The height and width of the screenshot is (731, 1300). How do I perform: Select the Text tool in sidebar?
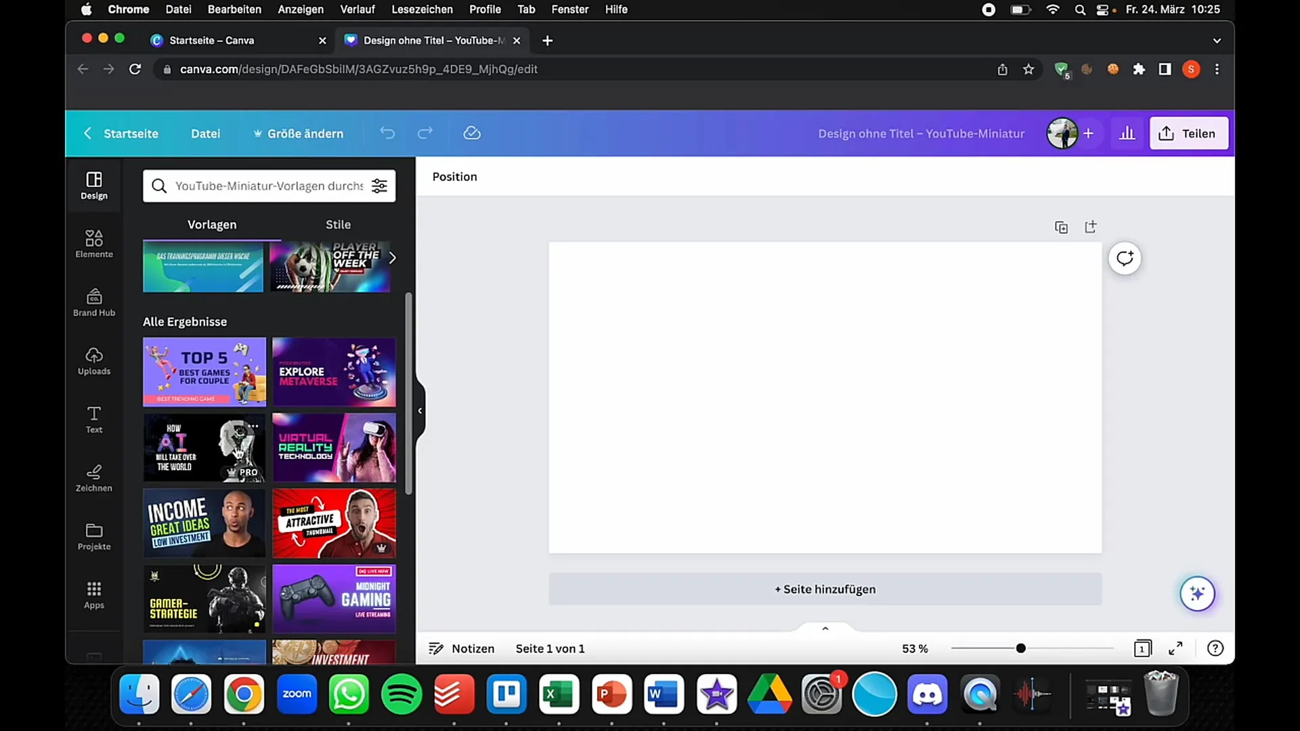pyautogui.click(x=93, y=418)
